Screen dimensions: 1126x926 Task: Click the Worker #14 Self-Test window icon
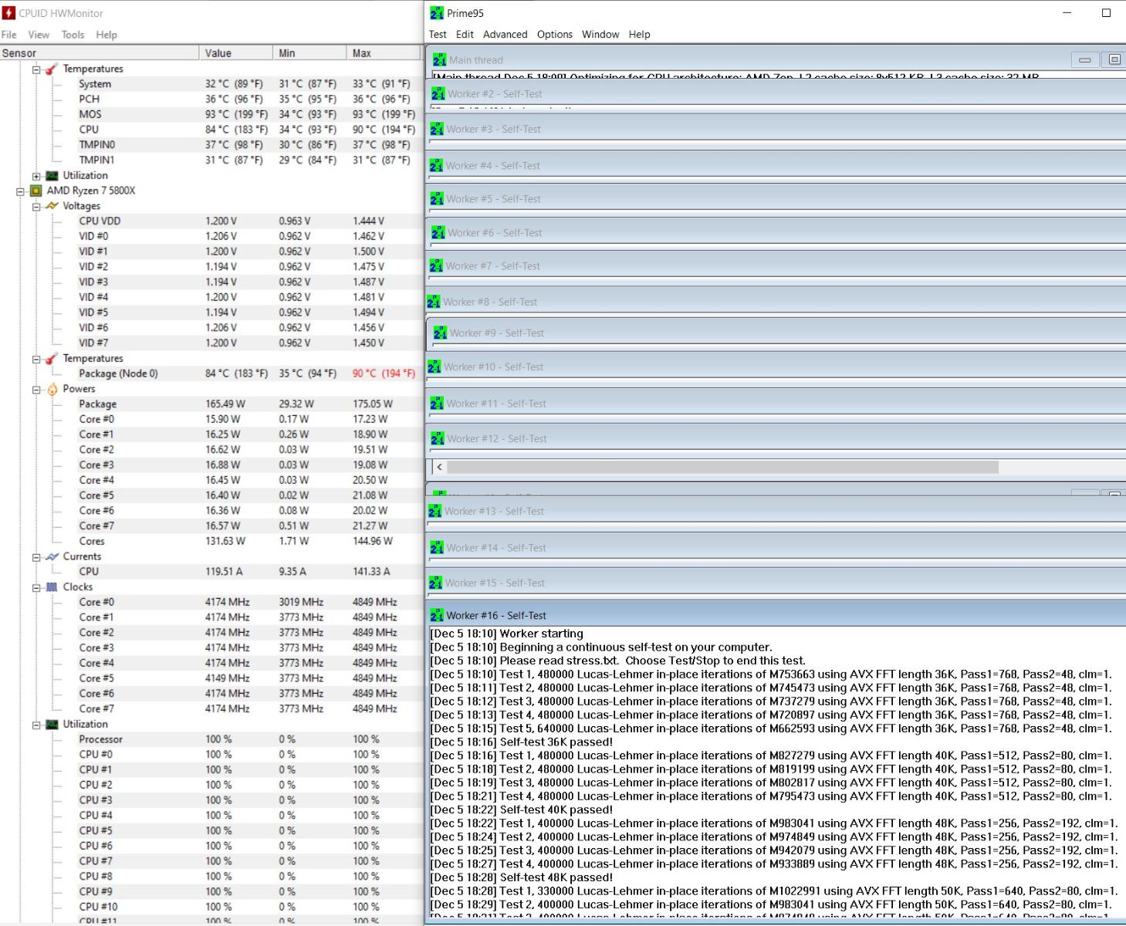(437, 548)
